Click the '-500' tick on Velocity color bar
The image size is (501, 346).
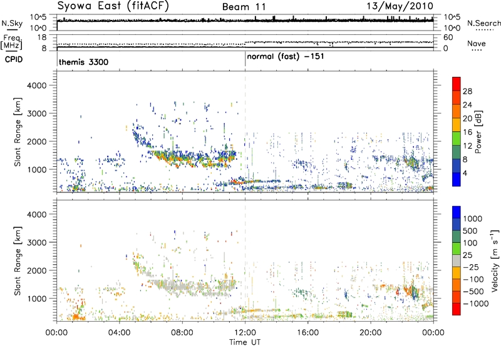click(473, 291)
